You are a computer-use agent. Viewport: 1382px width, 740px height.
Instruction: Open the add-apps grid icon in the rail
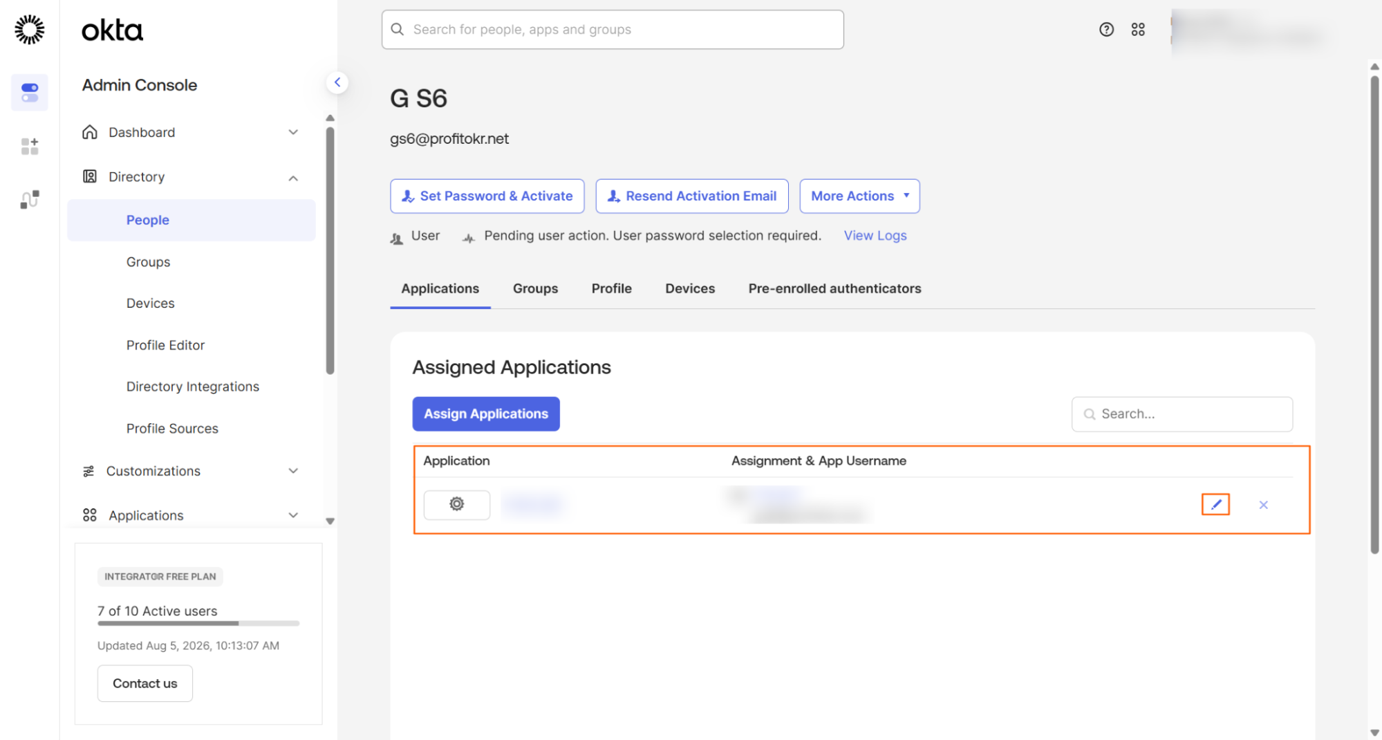(x=30, y=146)
